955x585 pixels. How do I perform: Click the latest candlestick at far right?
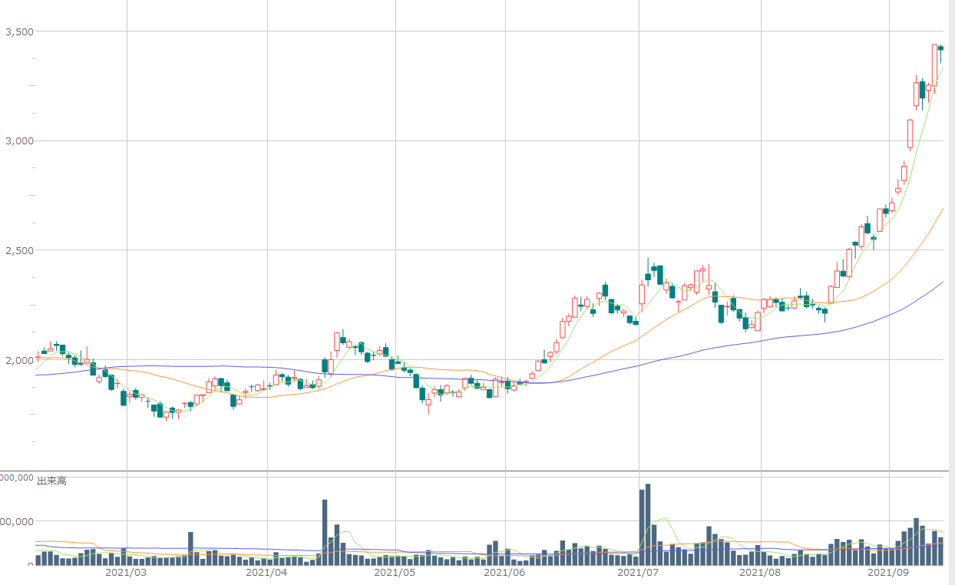(940, 49)
